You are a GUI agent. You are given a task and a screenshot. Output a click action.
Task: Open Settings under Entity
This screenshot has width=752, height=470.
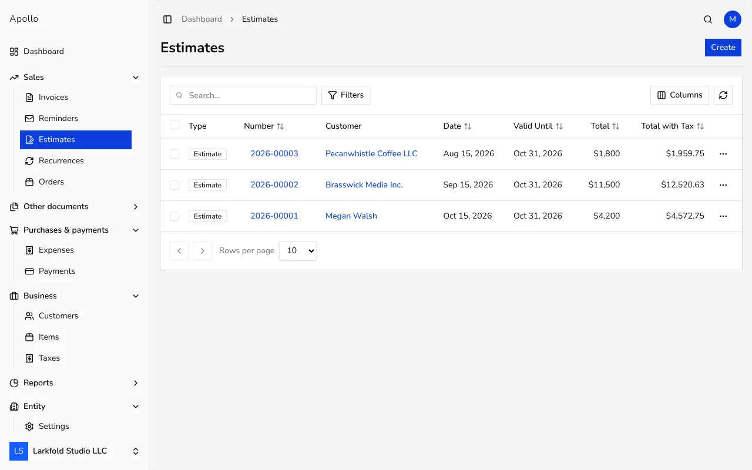coord(76,427)
